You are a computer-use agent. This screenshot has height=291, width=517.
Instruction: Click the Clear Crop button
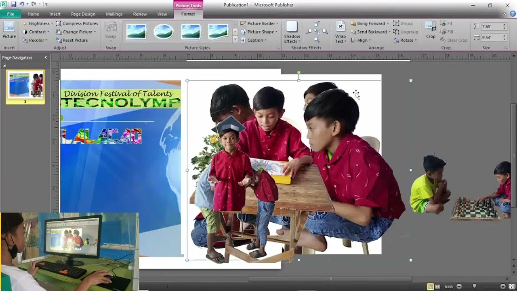(x=454, y=40)
